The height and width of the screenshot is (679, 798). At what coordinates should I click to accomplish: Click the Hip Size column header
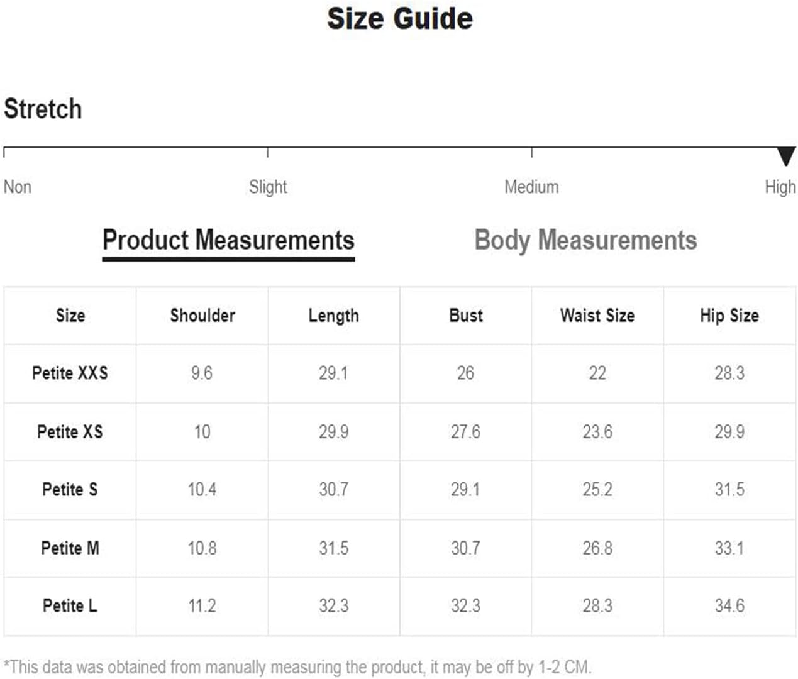[729, 316]
